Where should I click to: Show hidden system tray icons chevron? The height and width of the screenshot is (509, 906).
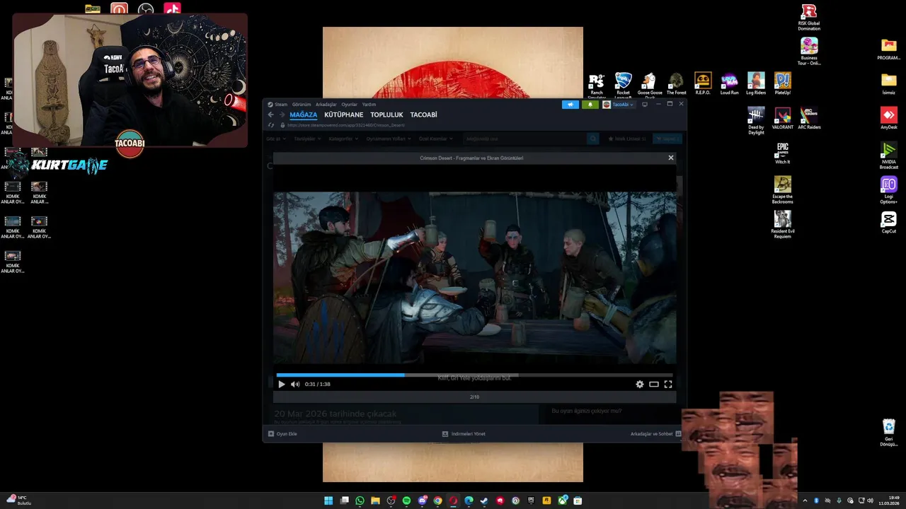[x=804, y=501]
